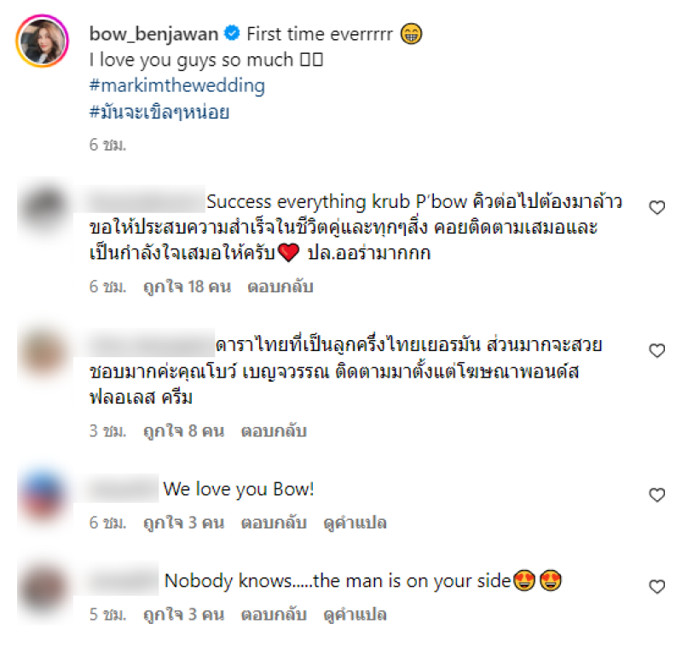
Task: Click the verified badge next to bow_benjawan
Action: tap(232, 33)
